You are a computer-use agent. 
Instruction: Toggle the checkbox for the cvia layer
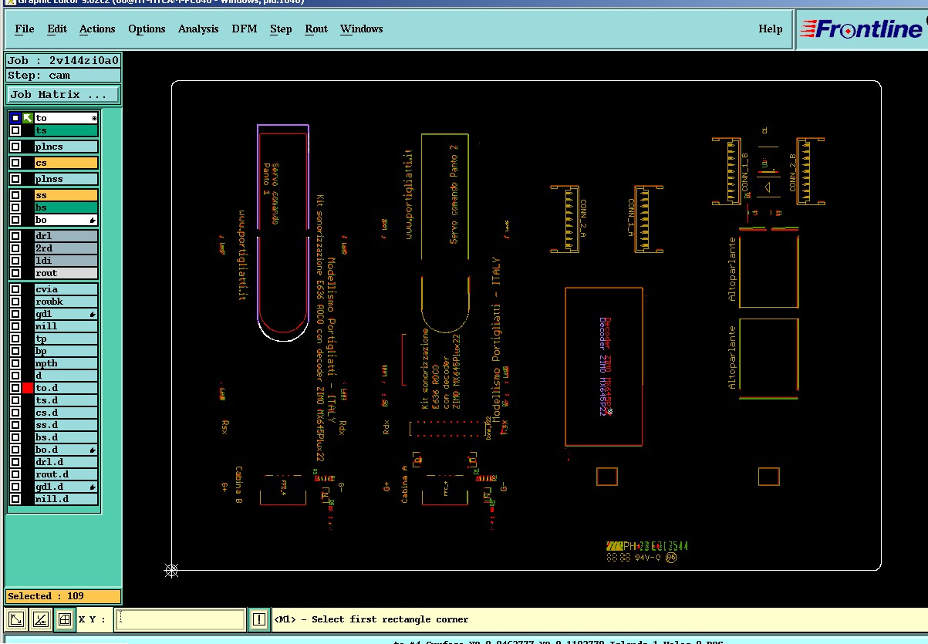[x=15, y=289]
